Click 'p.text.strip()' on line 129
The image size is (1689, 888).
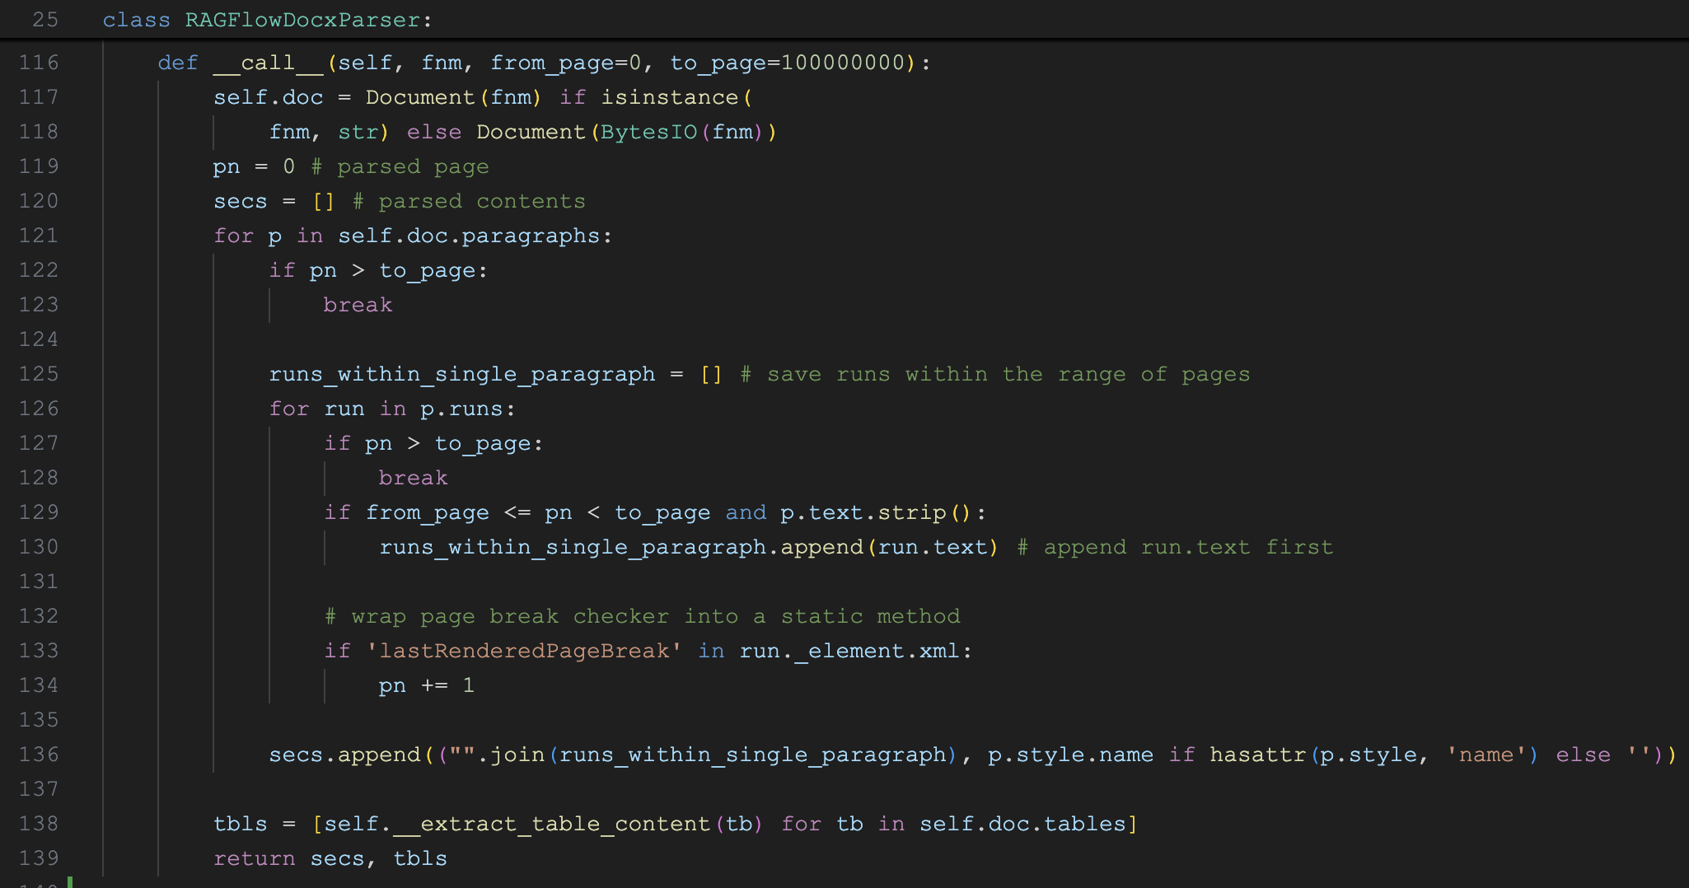(877, 512)
